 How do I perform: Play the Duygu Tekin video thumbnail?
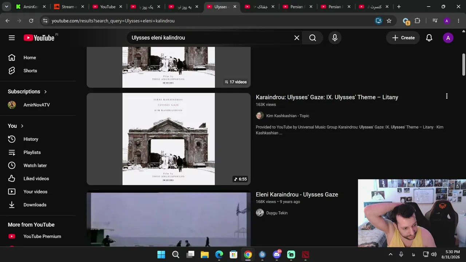tap(169, 219)
